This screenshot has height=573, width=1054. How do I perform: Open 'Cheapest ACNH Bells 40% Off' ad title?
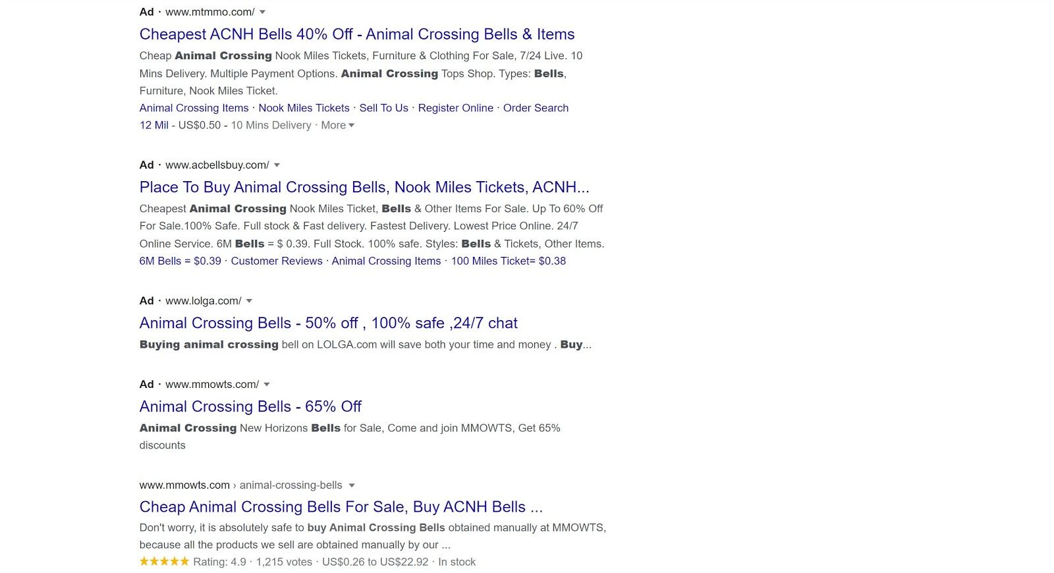tap(356, 34)
